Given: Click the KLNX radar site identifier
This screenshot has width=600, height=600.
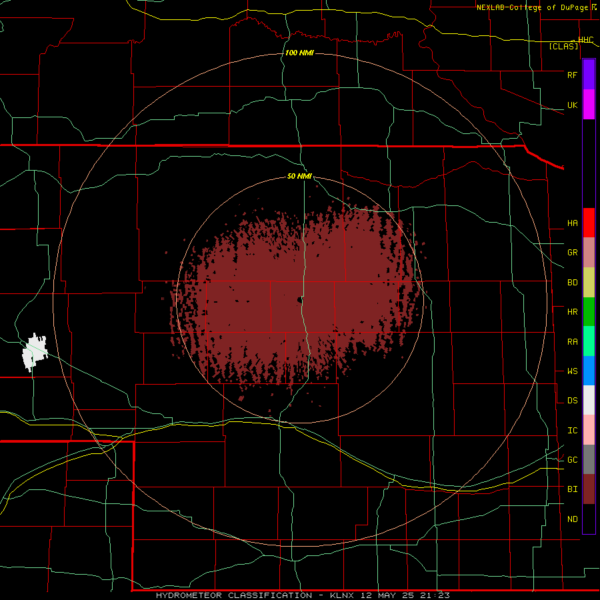Looking at the screenshot, I should tap(342, 595).
